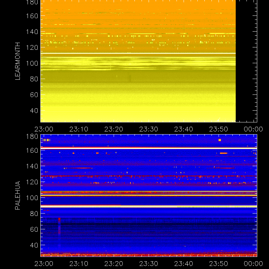Click the red vertical streak near 23:04 in Palehua

coord(59,226)
